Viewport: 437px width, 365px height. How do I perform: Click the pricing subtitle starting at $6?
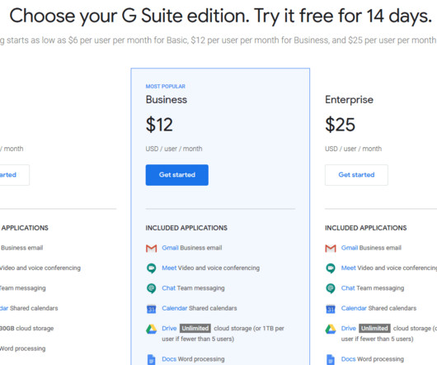click(218, 40)
